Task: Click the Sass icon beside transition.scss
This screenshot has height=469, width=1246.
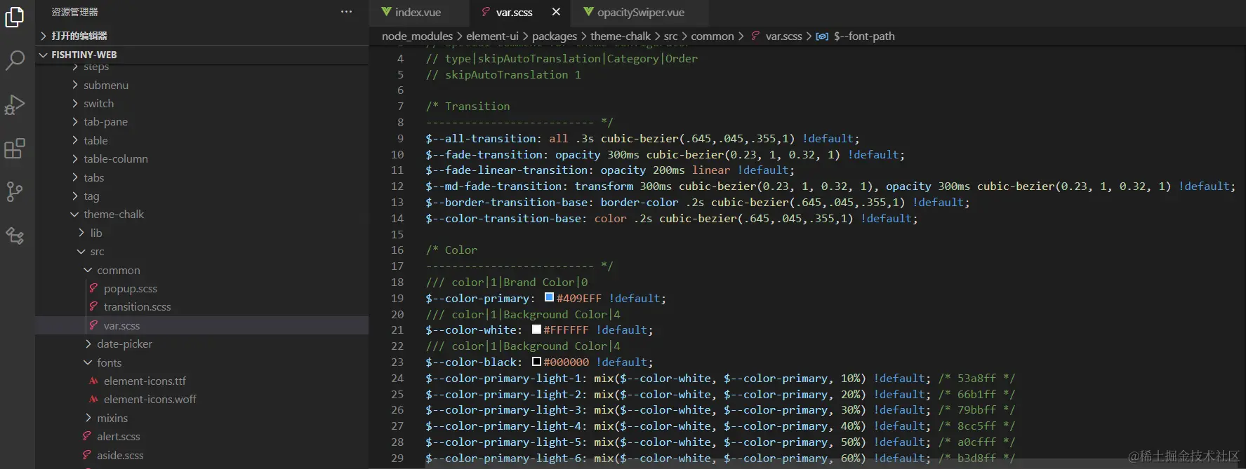Action: click(x=93, y=306)
